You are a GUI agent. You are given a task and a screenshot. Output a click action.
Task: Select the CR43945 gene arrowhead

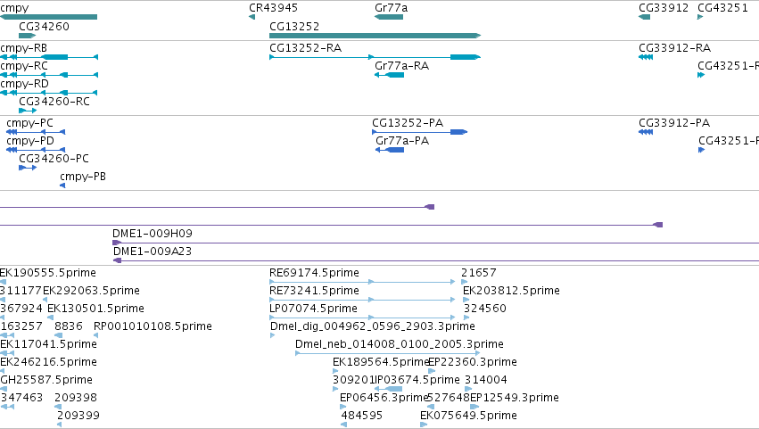coord(252,17)
